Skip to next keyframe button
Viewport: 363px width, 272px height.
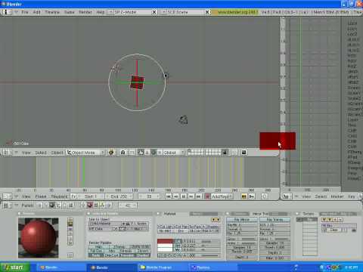point(191,196)
